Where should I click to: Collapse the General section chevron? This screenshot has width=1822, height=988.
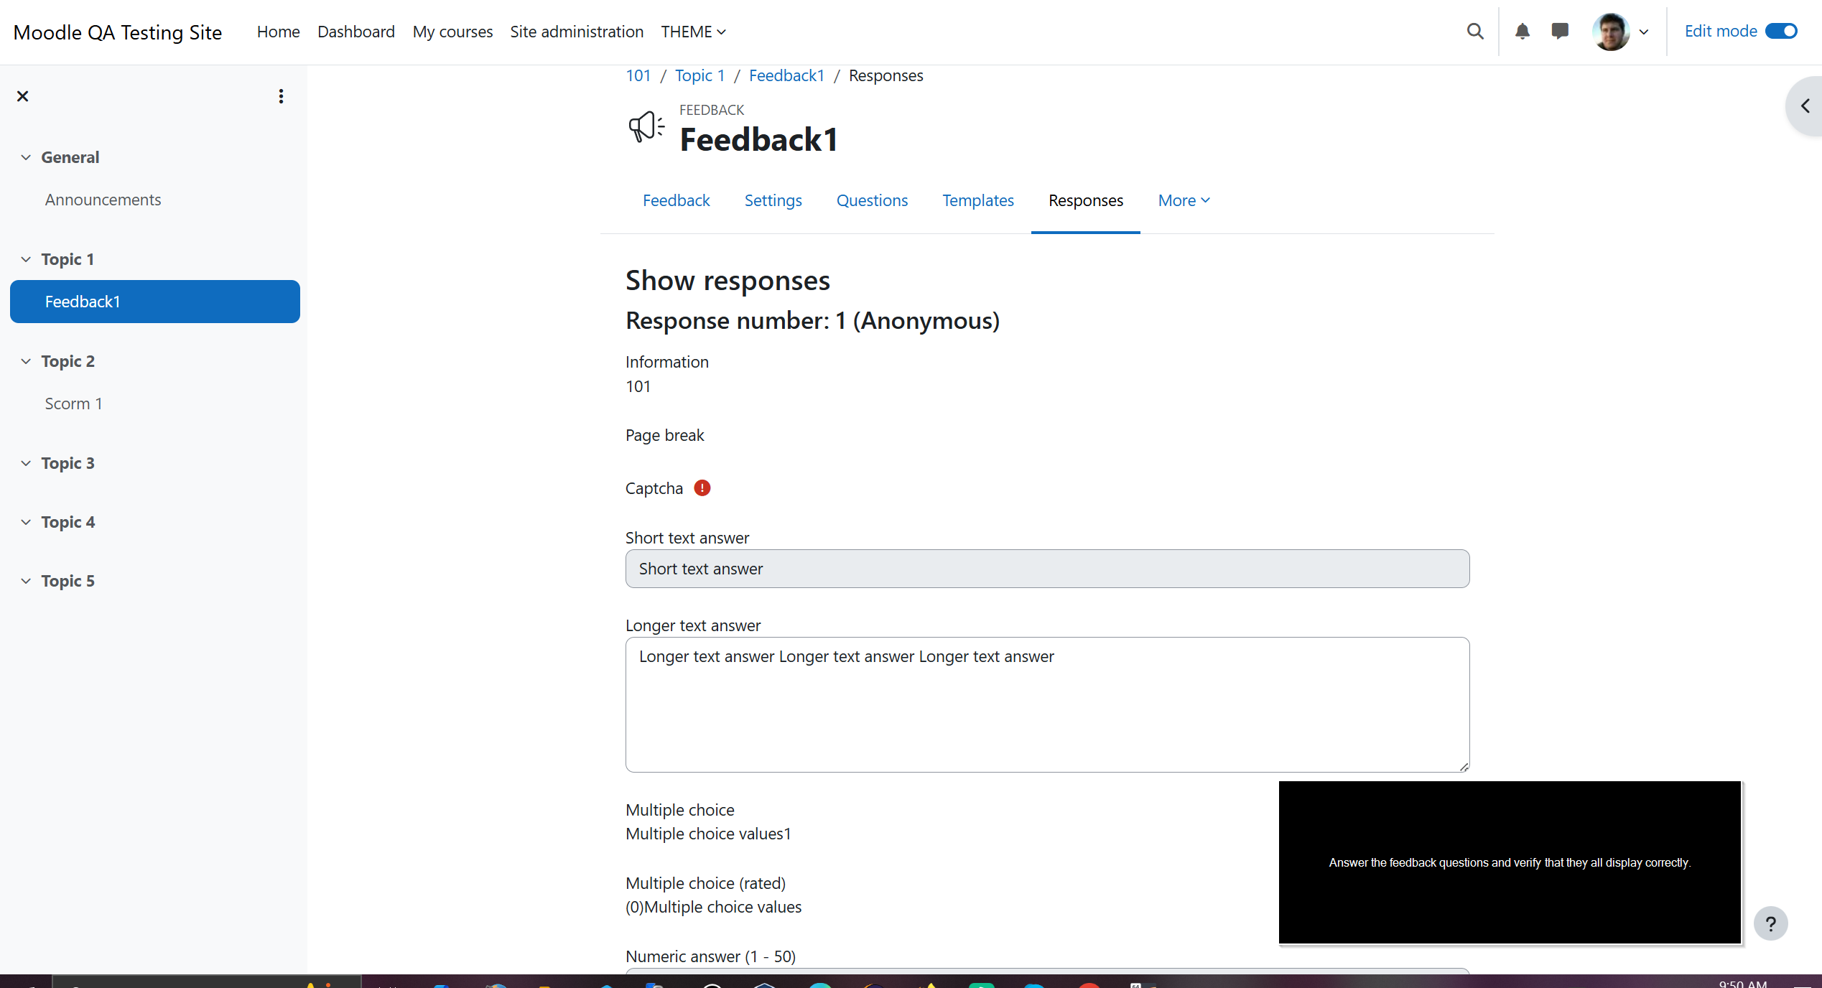tap(26, 157)
